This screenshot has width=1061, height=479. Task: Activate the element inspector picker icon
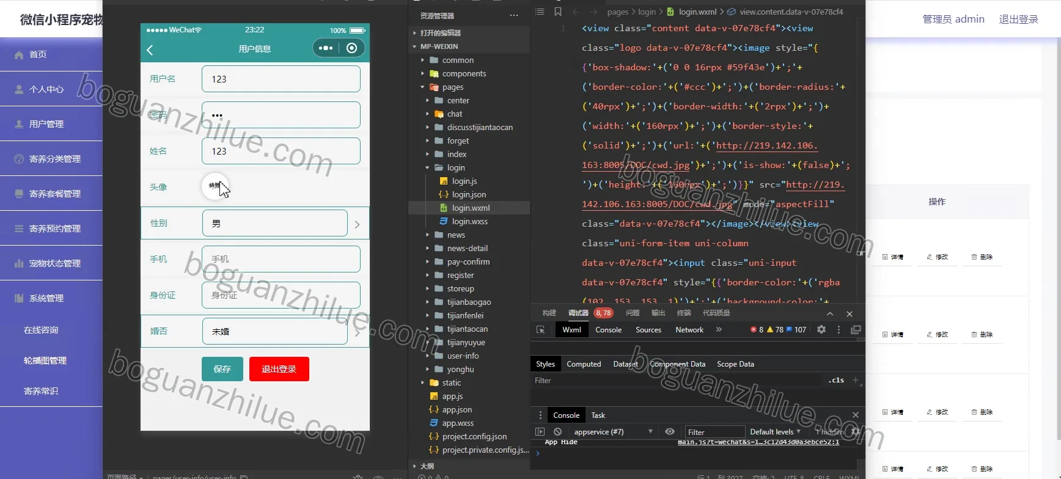540,330
